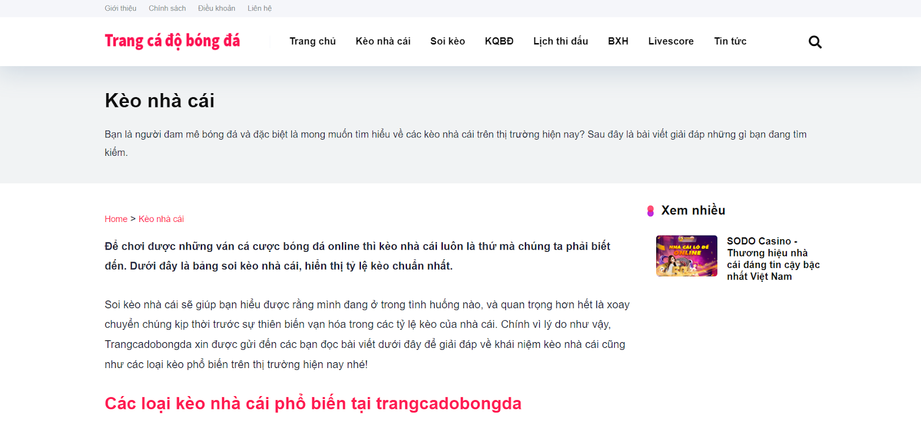921x422 pixels.
Task: Open the Kèo nhà cái menu item
Action: point(383,41)
